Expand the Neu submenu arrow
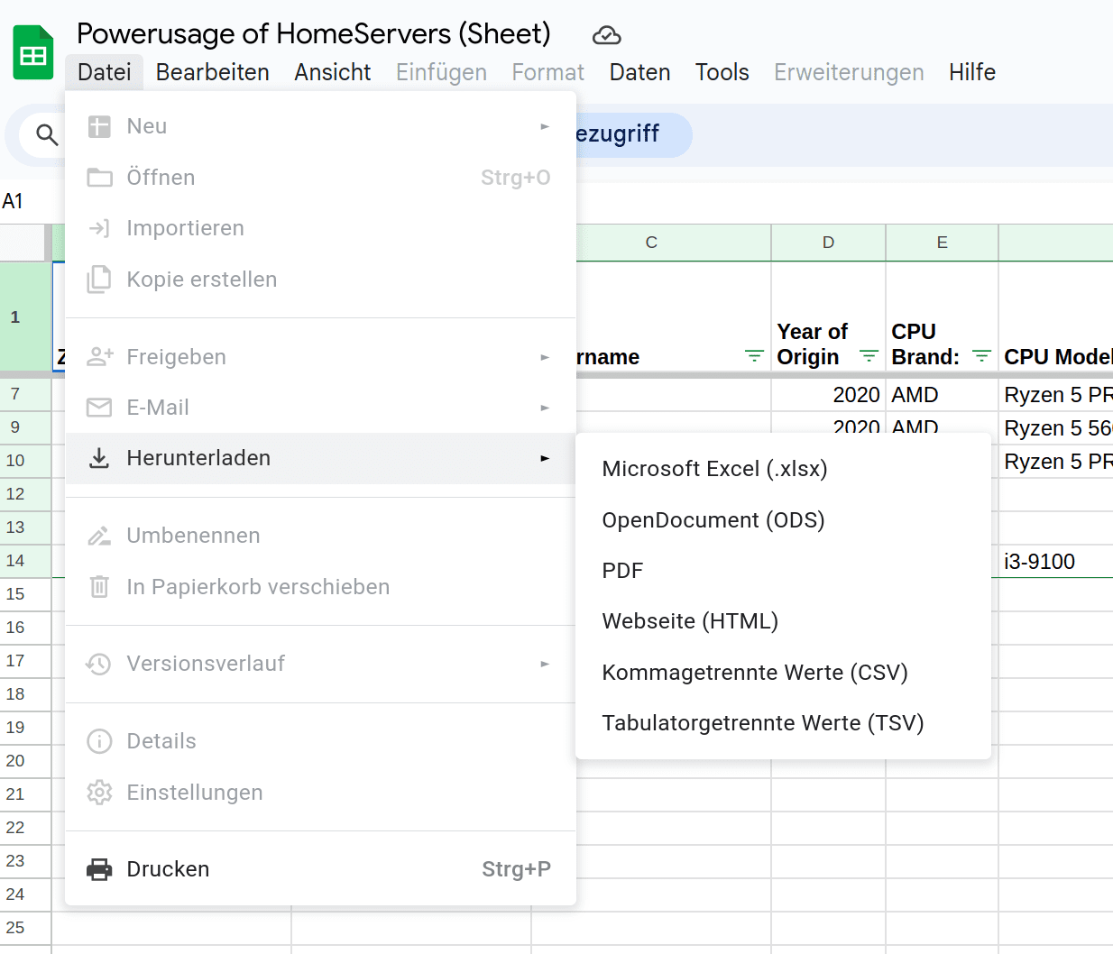Screen dimensions: 1113x954 coord(545,126)
